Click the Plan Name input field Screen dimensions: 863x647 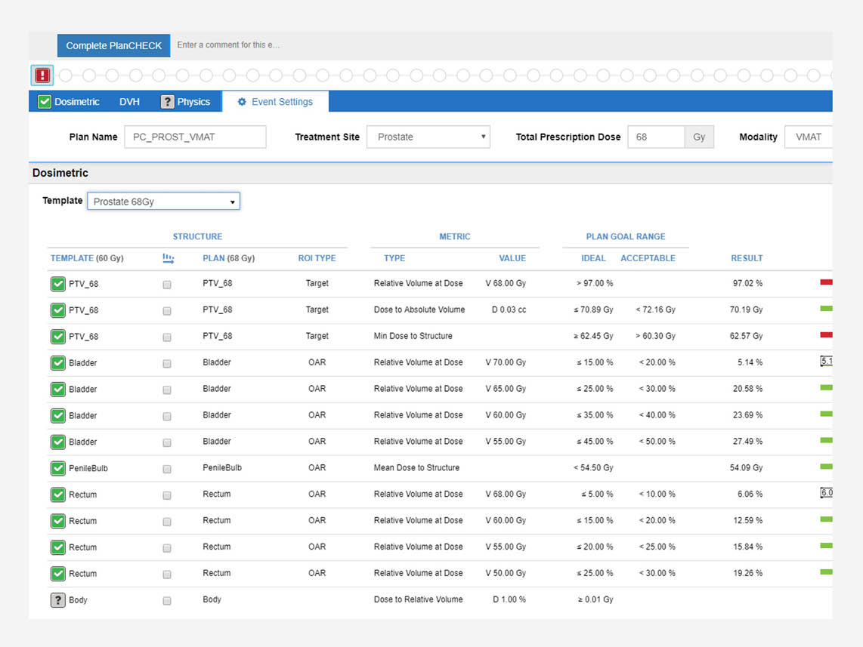195,137
